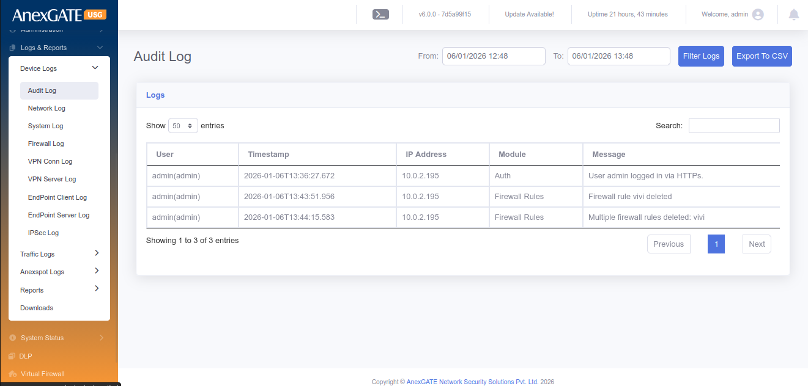
Task: Open the Virtual Firewall sidebar icon
Action: (12, 374)
